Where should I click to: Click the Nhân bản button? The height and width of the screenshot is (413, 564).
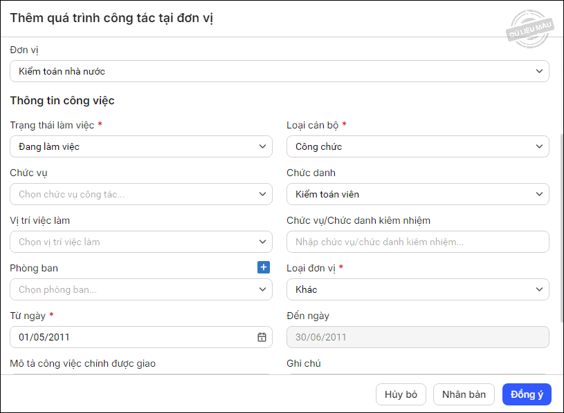pyautogui.click(x=464, y=394)
